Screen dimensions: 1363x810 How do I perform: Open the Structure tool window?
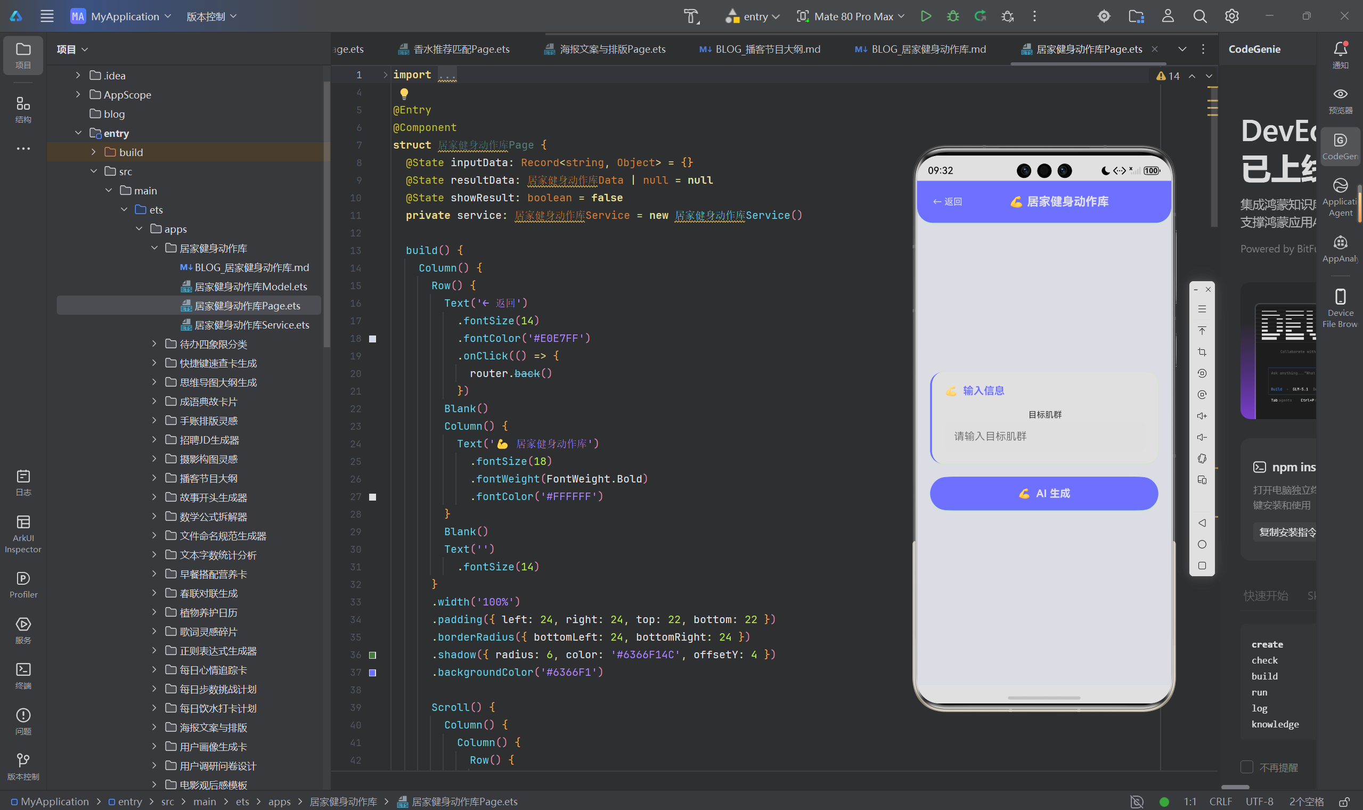pyautogui.click(x=23, y=109)
